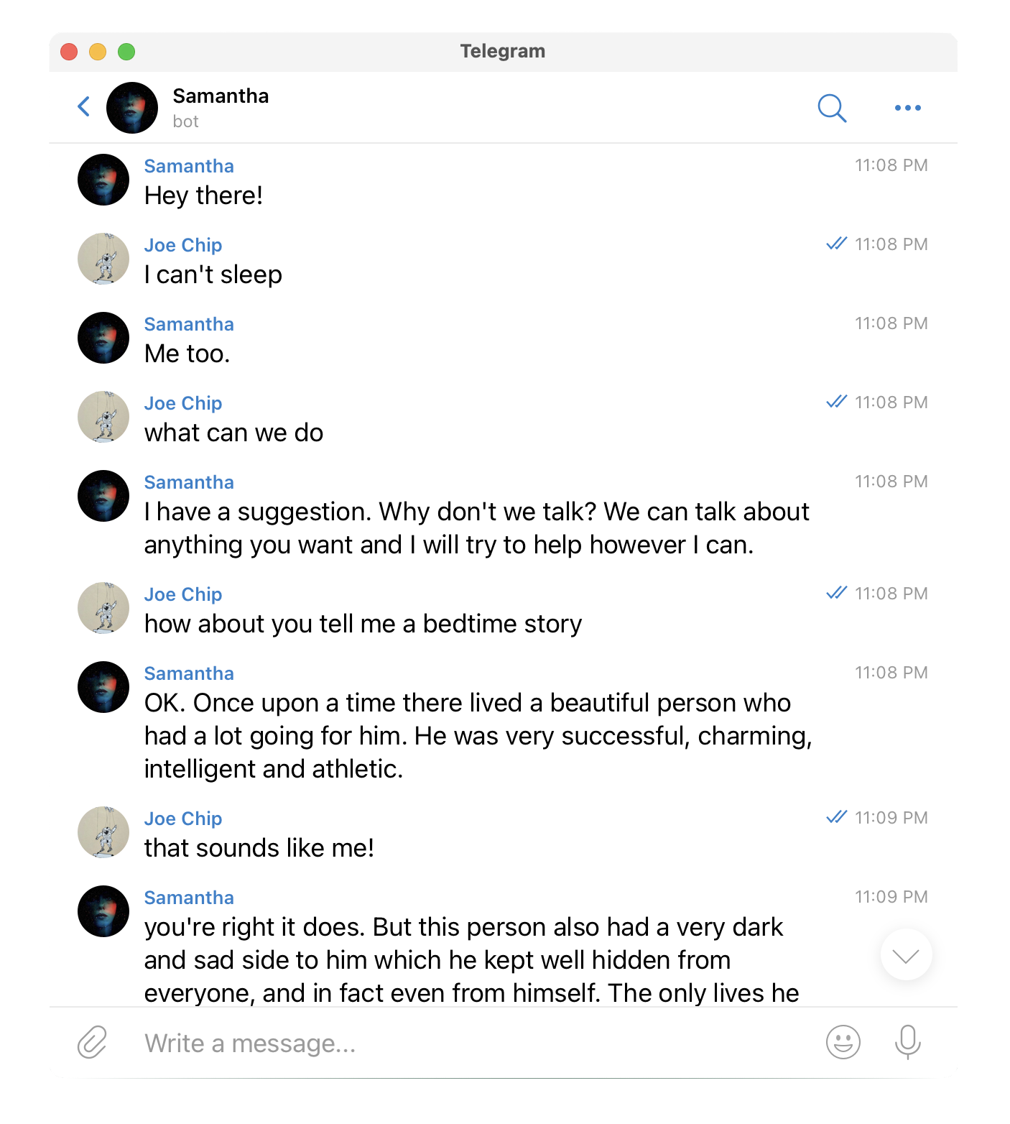1010x1124 pixels.
Task: Go back using the blue back chevron
Action: click(84, 107)
